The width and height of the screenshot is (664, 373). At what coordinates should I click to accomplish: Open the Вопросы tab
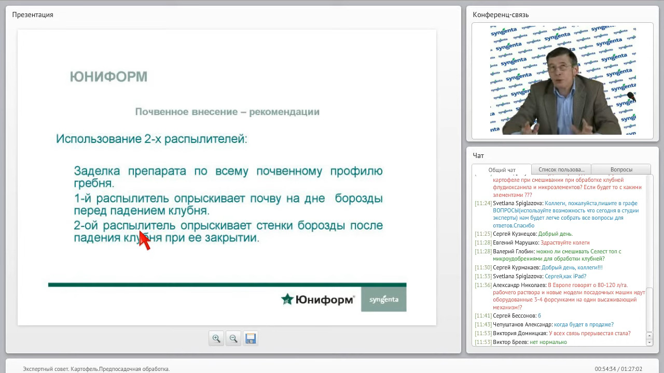(x=621, y=169)
